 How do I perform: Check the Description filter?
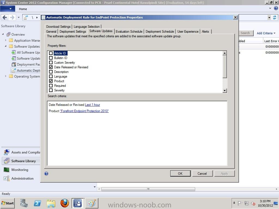click(51, 72)
